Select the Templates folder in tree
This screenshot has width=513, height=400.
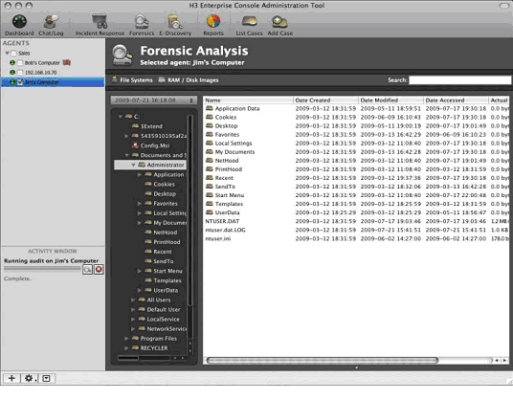click(167, 280)
